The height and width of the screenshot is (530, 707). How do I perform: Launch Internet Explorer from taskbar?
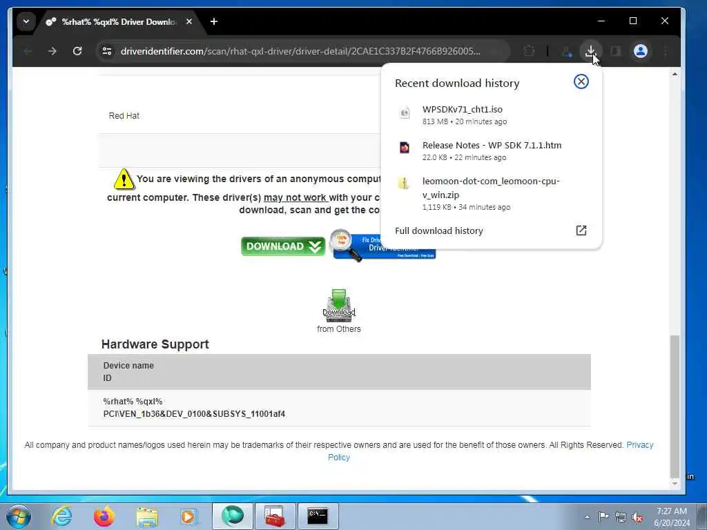pyautogui.click(x=61, y=516)
